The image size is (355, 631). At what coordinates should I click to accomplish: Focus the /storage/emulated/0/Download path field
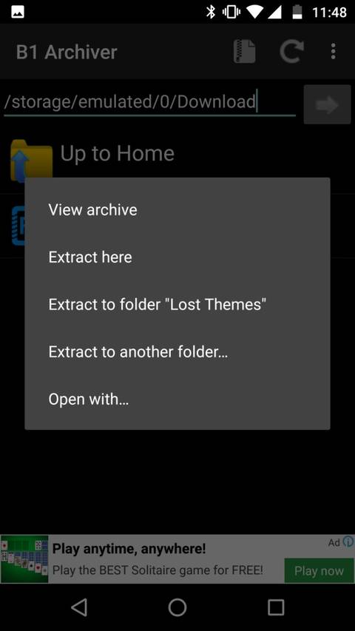click(149, 103)
